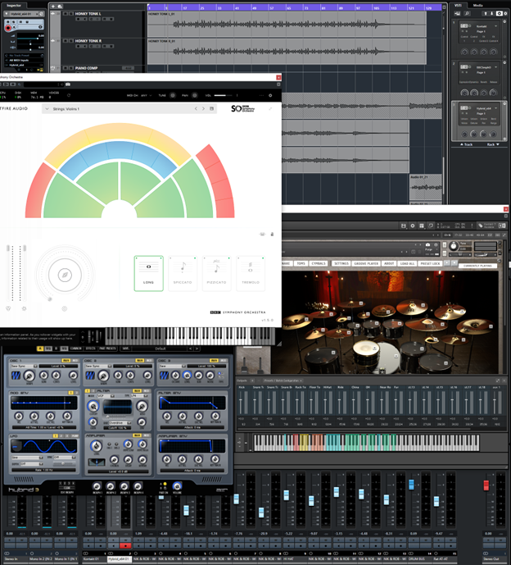The height and width of the screenshot is (565, 511).
Task: Open the LFO Sine shape dropdown
Action: (27, 458)
